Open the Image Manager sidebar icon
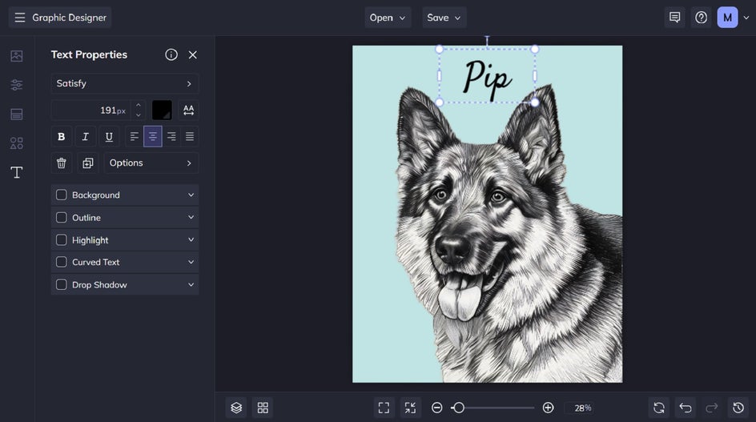Viewport: 756px width, 422px height. pyautogui.click(x=16, y=56)
